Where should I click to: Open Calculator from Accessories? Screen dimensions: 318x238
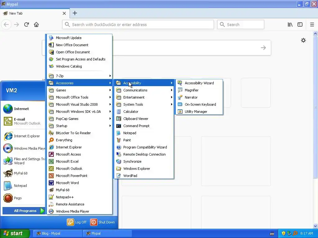[144, 112]
